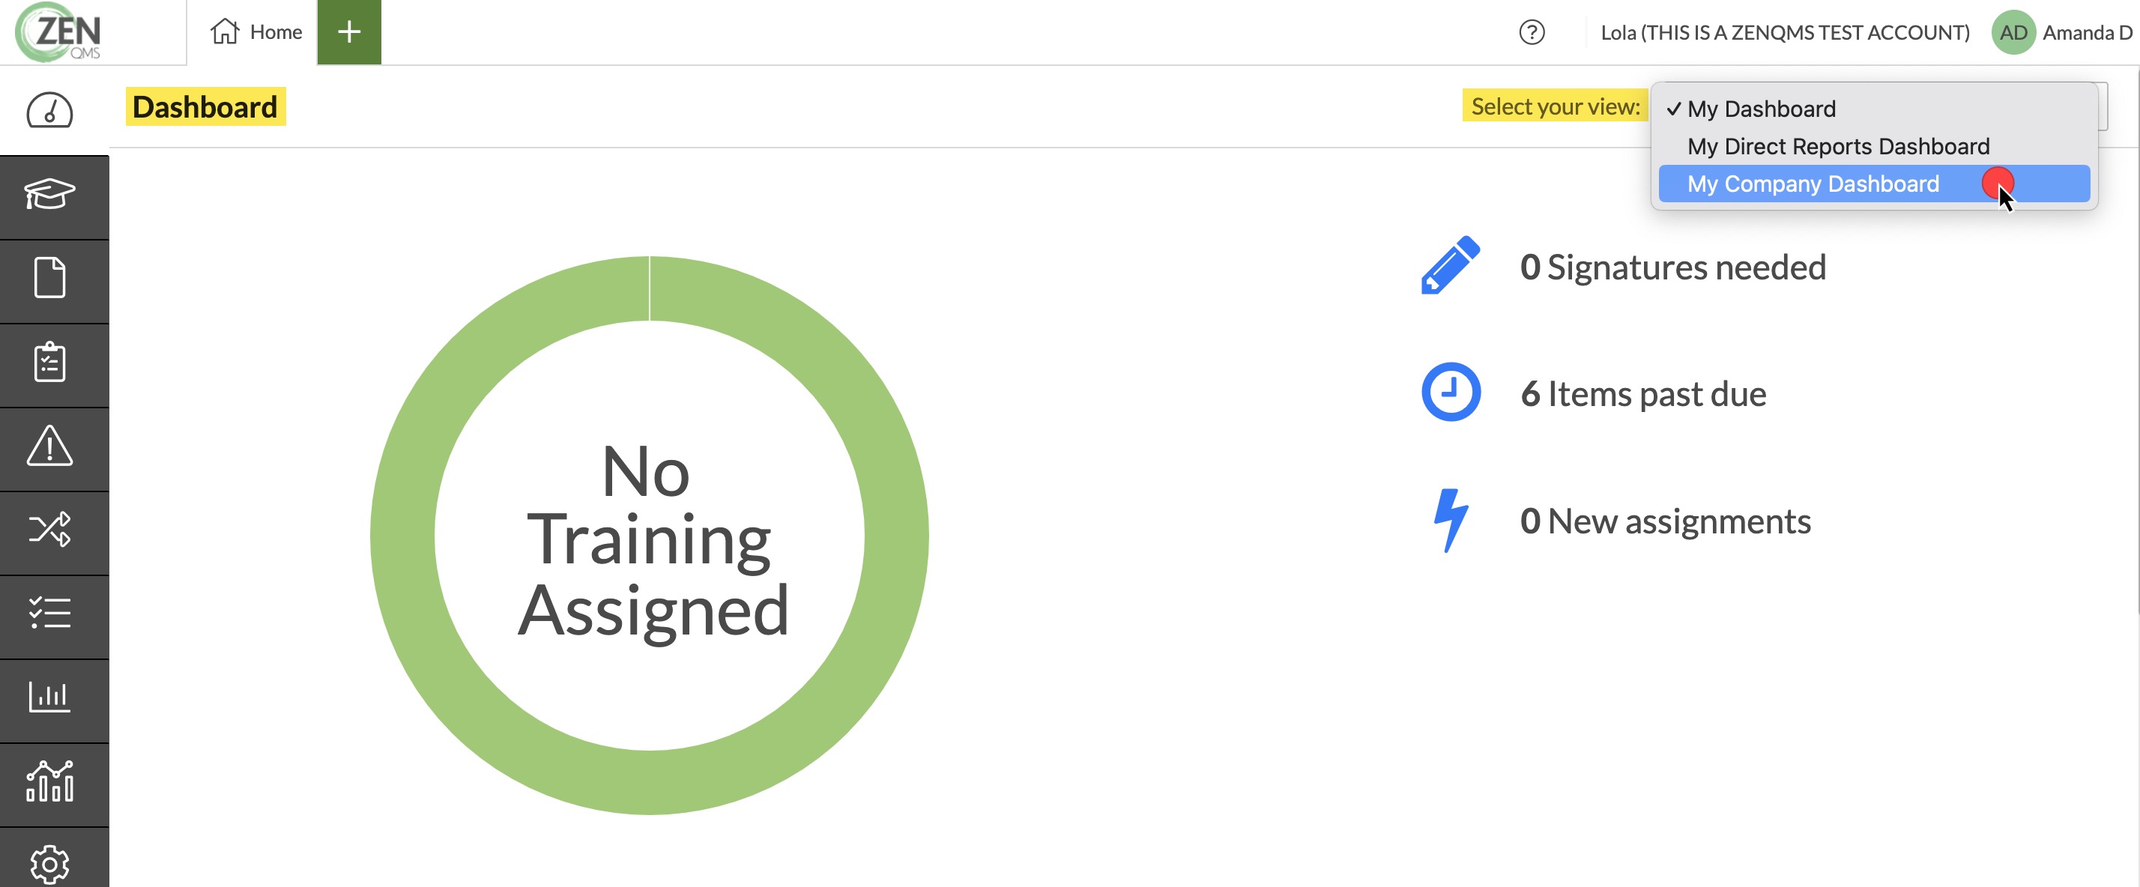Click the green training donut chart ring

pos(896,536)
